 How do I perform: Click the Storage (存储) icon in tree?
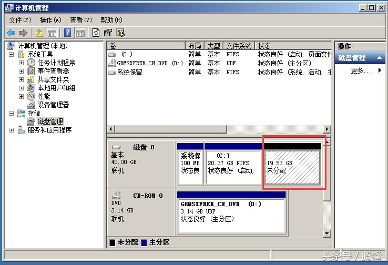coord(21,113)
